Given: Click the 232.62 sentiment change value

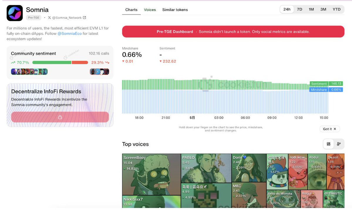Looking at the screenshot, I should click(x=169, y=61).
